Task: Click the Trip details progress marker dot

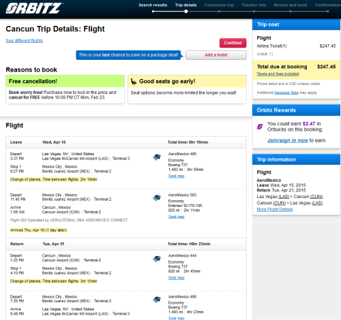Action: coord(186,12)
